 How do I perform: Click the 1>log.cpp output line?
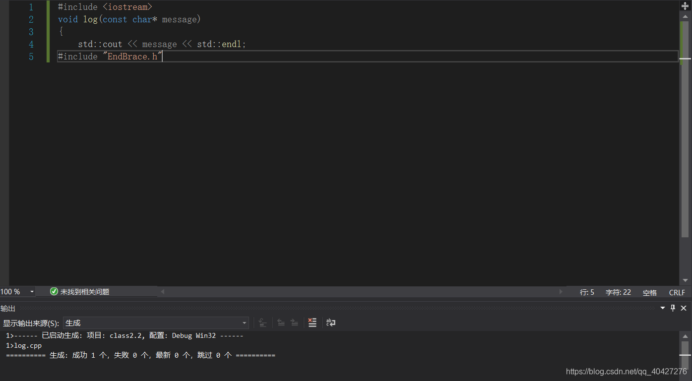(24, 345)
